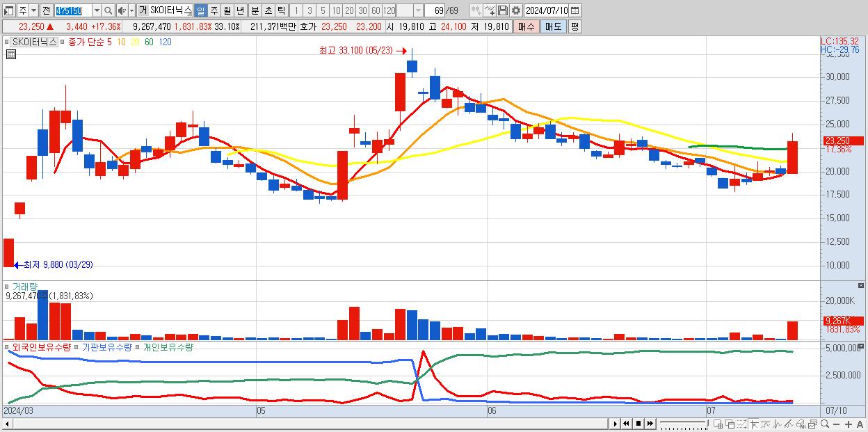Open chart settings gear icon

[515, 10]
